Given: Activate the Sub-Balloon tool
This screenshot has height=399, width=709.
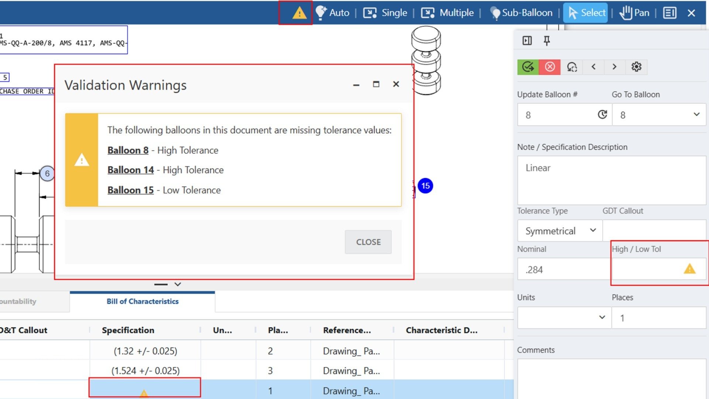Looking at the screenshot, I should point(521,13).
